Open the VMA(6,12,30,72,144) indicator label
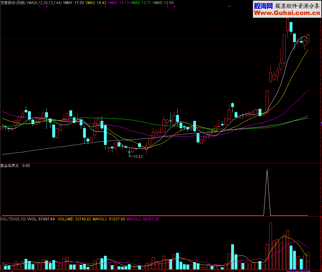This screenshot has height=272, width=322. (x=44, y=3)
